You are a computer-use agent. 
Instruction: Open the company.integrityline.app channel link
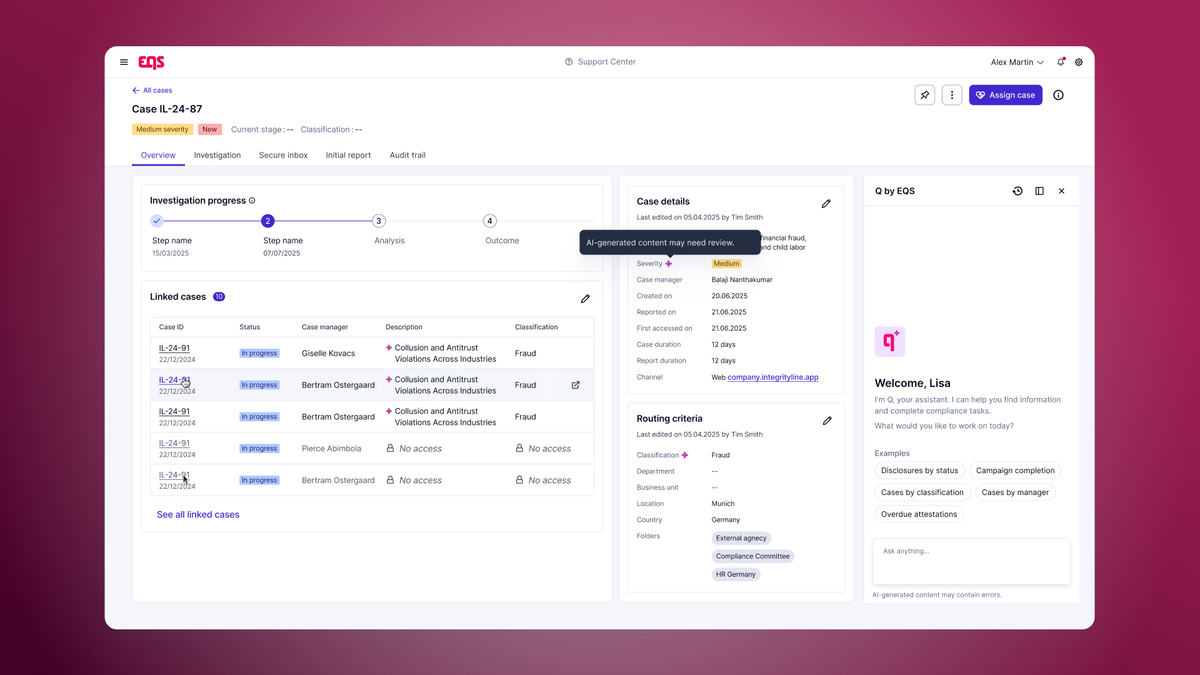(x=772, y=377)
